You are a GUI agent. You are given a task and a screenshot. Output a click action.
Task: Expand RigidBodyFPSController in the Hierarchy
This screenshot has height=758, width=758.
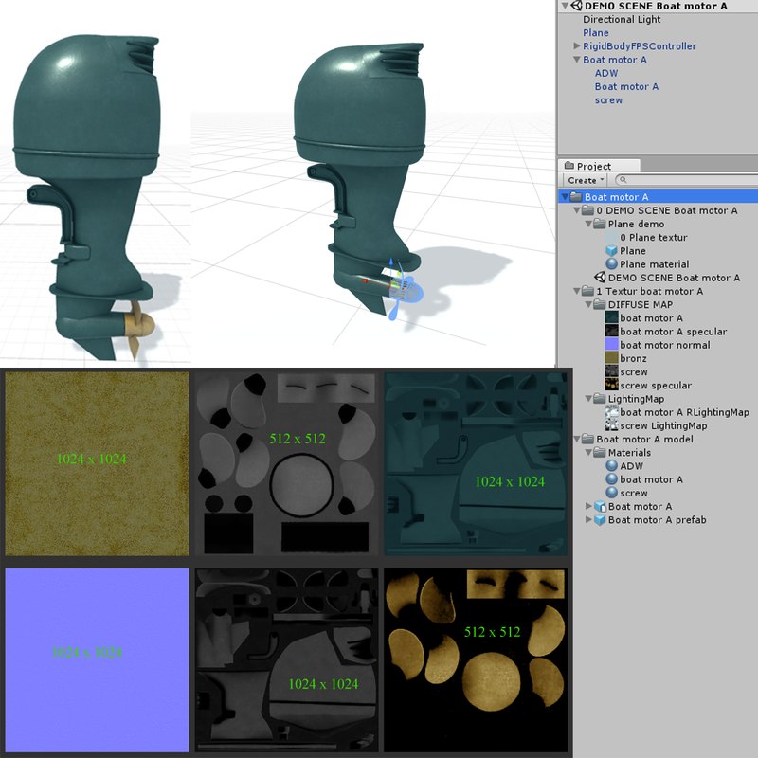(577, 46)
